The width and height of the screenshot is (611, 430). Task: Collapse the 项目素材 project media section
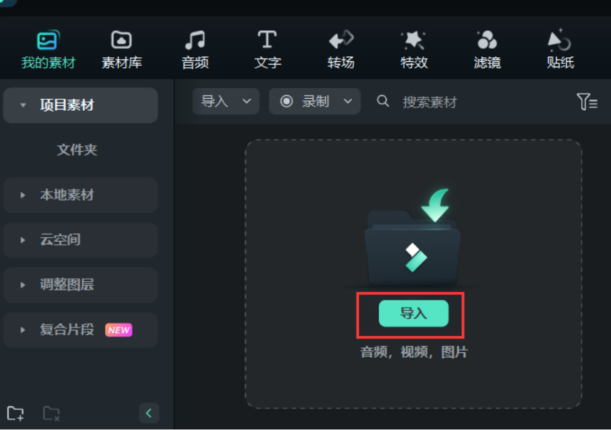pyautogui.click(x=23, y=105)
